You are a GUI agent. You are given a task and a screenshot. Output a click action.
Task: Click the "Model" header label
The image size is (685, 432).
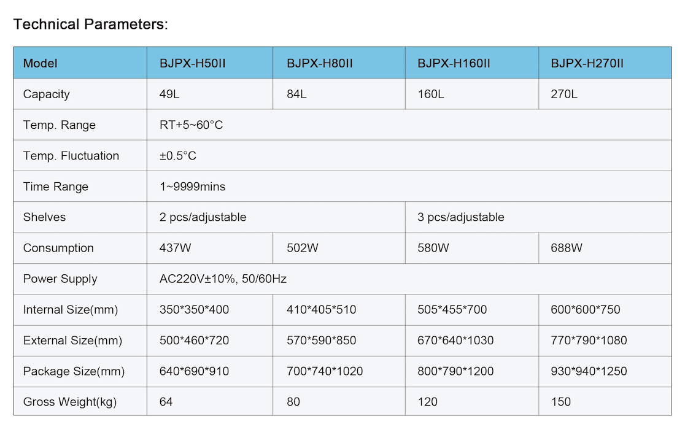pyautogui.click(x=40, y=63)
